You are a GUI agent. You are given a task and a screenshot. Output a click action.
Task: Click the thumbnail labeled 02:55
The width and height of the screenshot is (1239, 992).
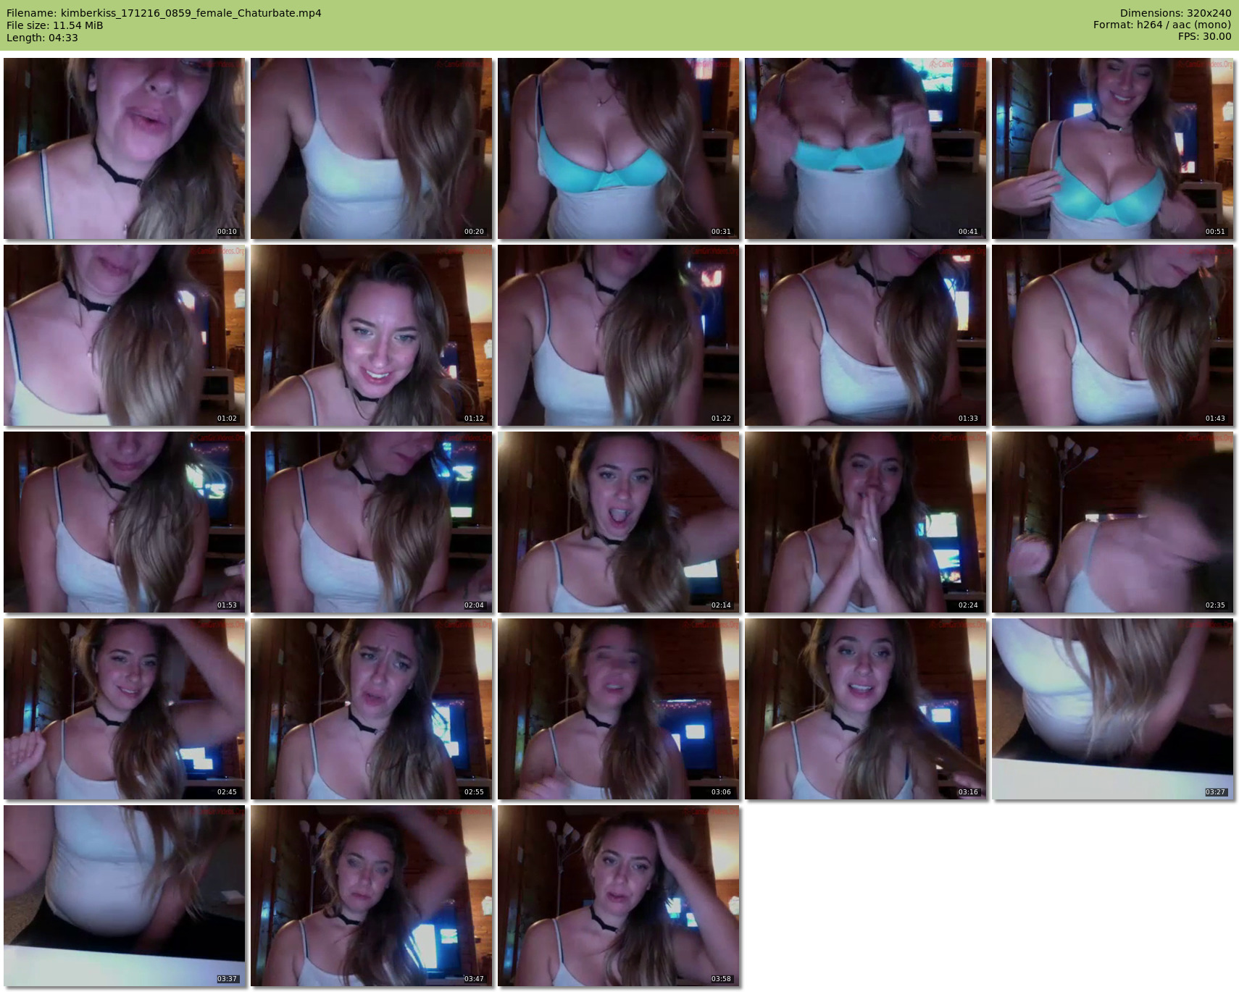tap(371, 709)
